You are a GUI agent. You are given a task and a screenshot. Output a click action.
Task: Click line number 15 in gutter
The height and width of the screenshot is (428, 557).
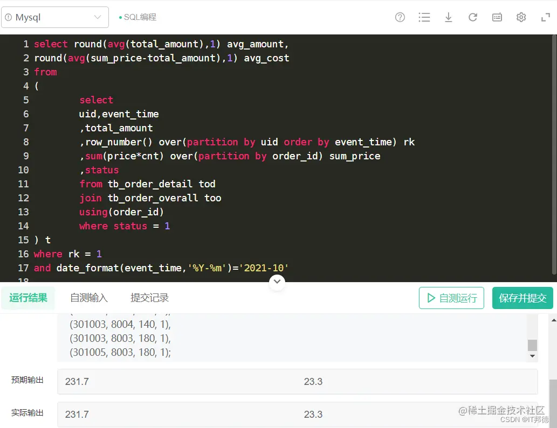click(x=23, y=240)
